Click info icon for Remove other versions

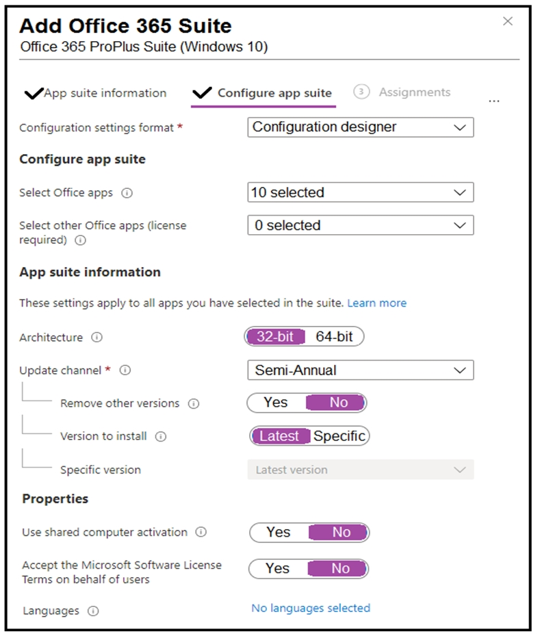tap(194, 404)
